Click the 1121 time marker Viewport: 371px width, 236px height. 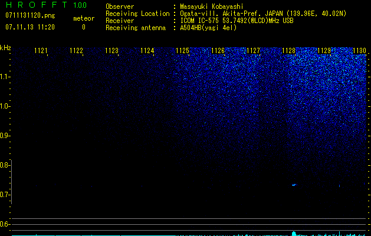click(41, 51)
